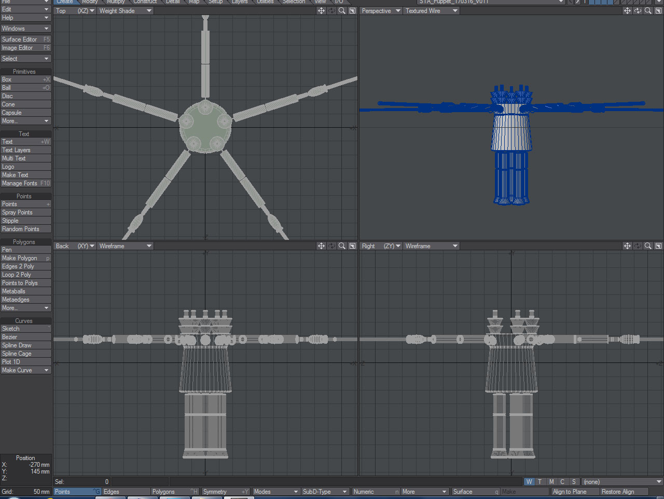Screen dimensions: 664x499
Task: Click the Zoom icon in the Right viewport
Action: pos(648,246)
